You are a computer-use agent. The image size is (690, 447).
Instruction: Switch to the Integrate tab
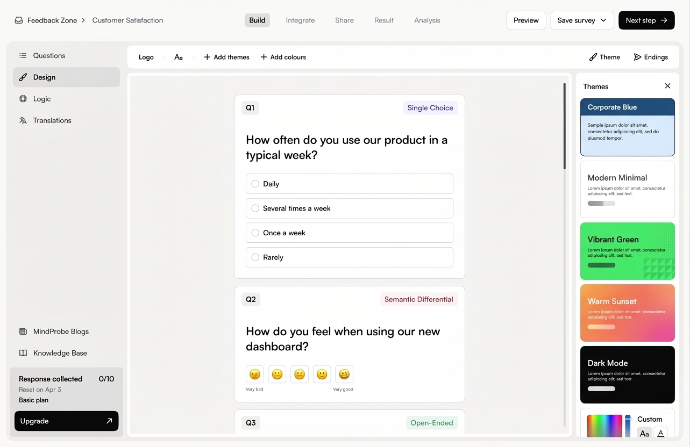pyautogui.click(x=300, y=20)
